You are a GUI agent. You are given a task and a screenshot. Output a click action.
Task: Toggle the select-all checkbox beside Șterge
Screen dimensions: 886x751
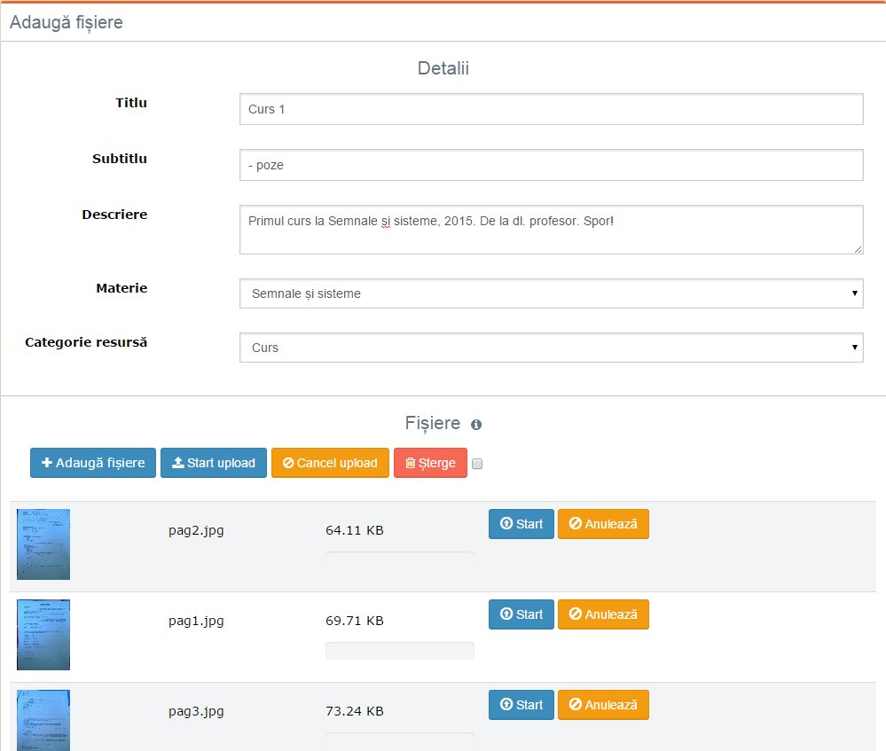[477, 464]
